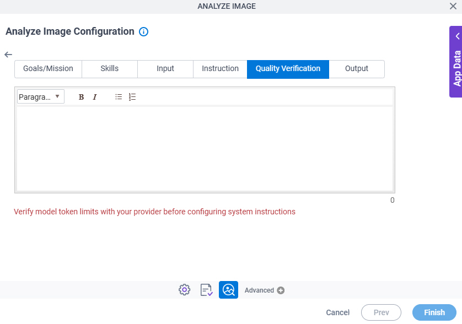This screenshot has width=462, height=324.
Task: Click the Advanced label
Action: (x=259, y=290)
